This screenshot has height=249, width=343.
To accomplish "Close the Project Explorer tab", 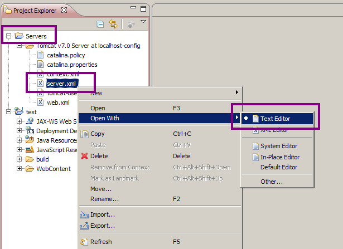I will (64, 10).
